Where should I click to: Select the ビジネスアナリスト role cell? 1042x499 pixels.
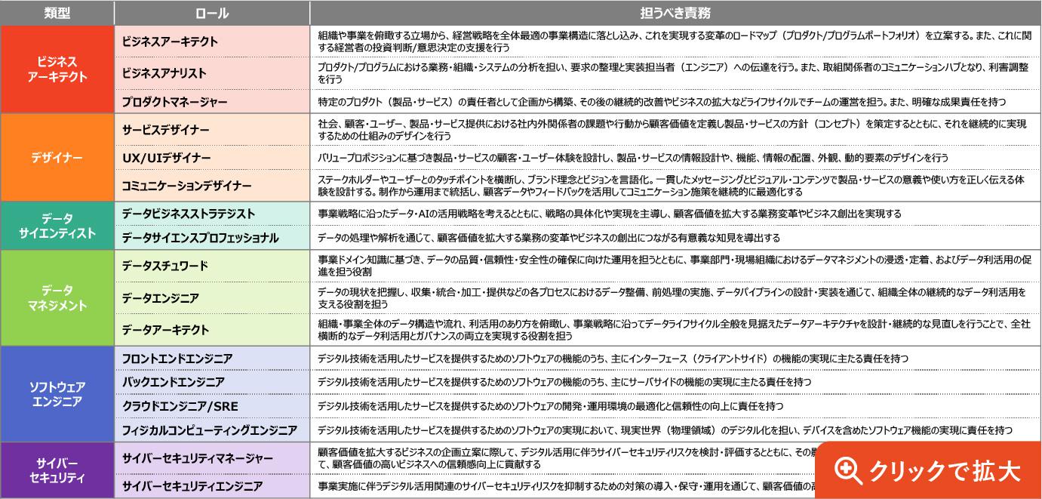[x=211, y=73]
